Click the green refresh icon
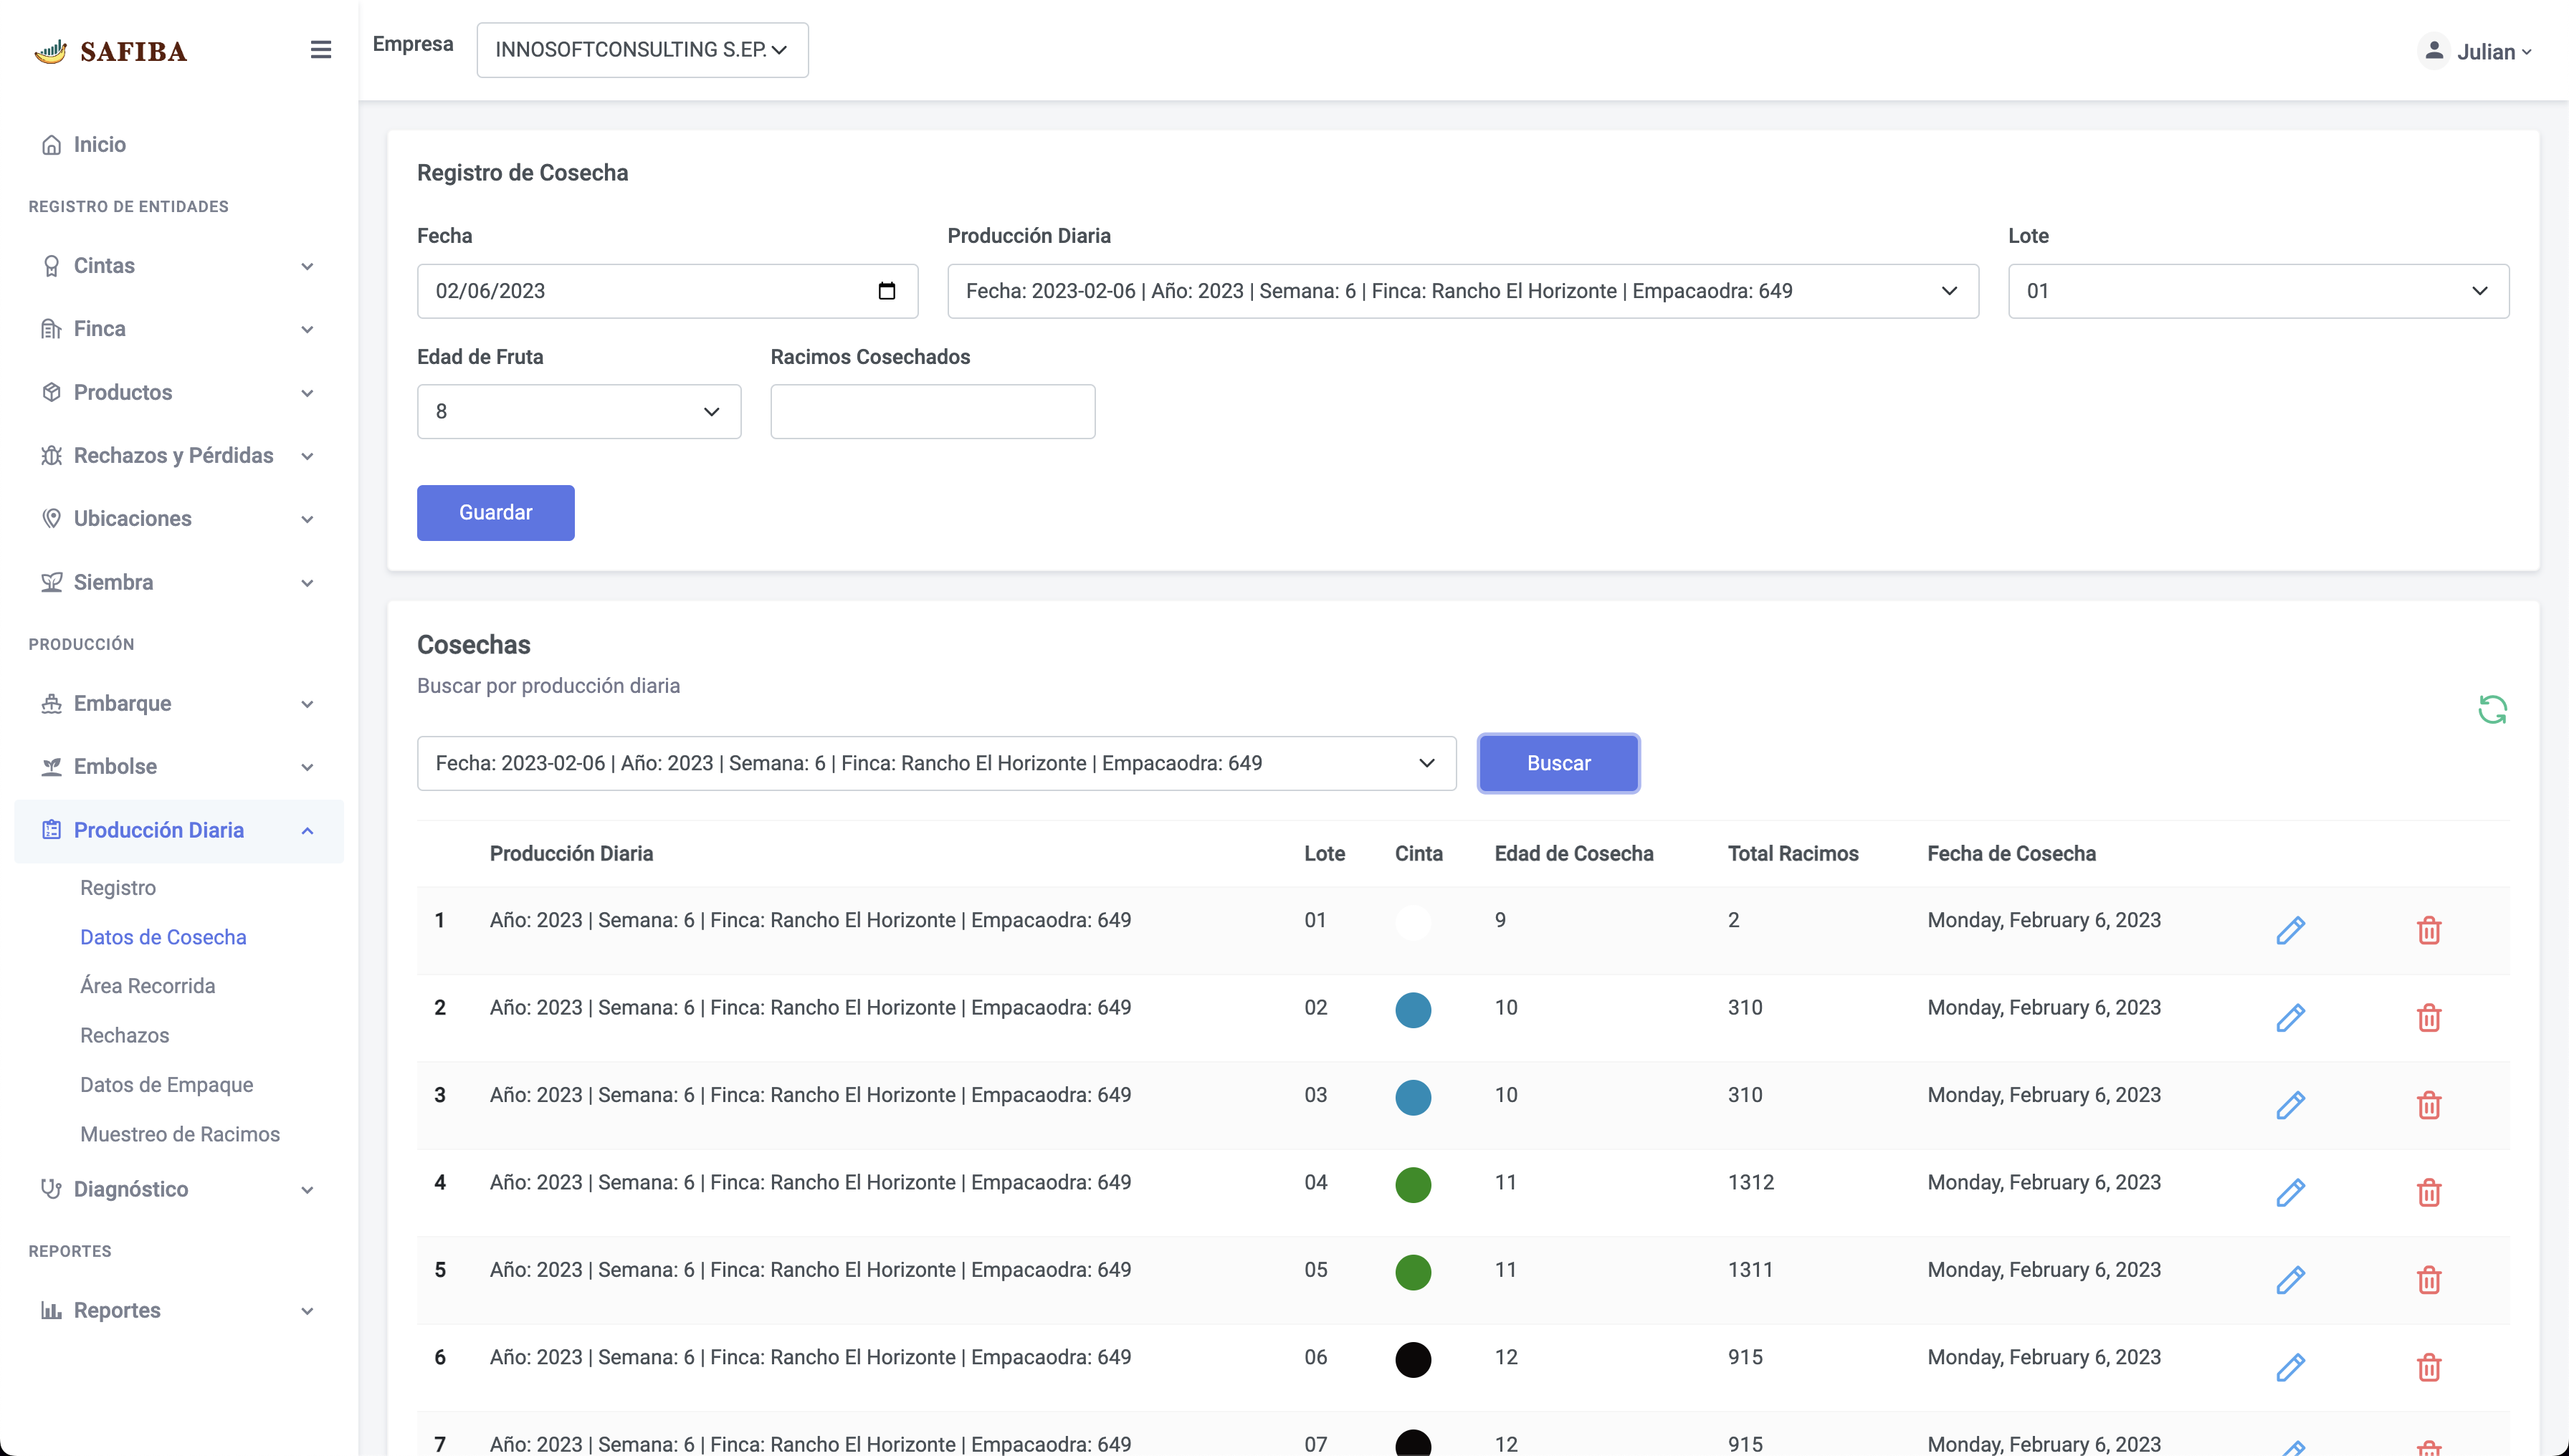 click(x=2492, y=710)
